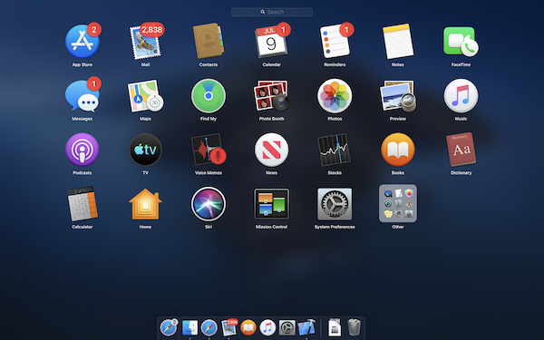Open System Preferences in the Dock
This screenshot has width=544, height=340.
pos(287,327)
